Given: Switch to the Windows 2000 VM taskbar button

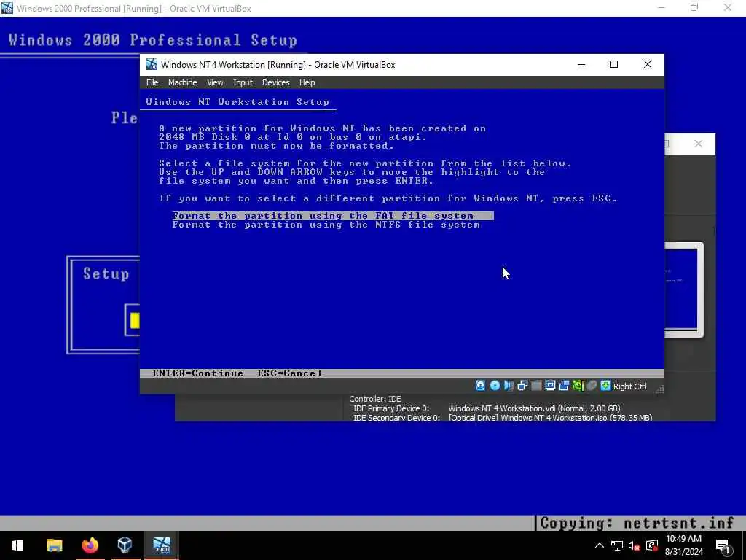Looking at the screenshot, I should click(162, 545).
